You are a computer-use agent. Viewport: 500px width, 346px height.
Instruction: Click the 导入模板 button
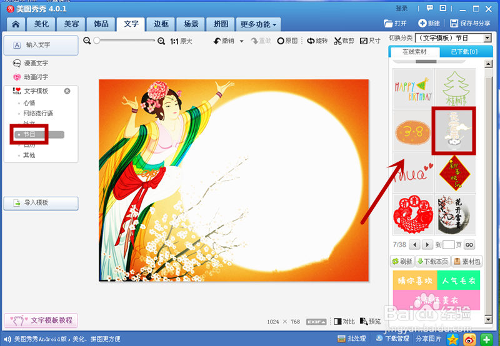pyautogui.click(x=41, y=203)
